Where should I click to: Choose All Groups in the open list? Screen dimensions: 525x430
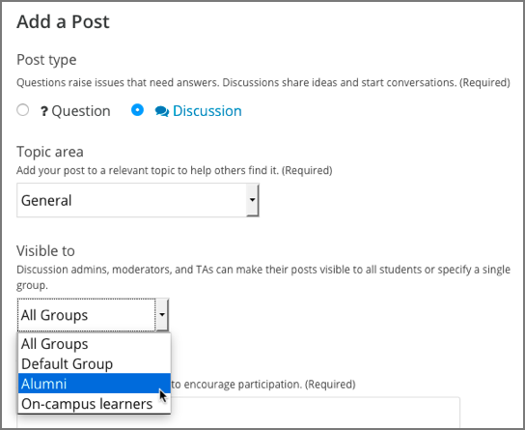(95, 344)
